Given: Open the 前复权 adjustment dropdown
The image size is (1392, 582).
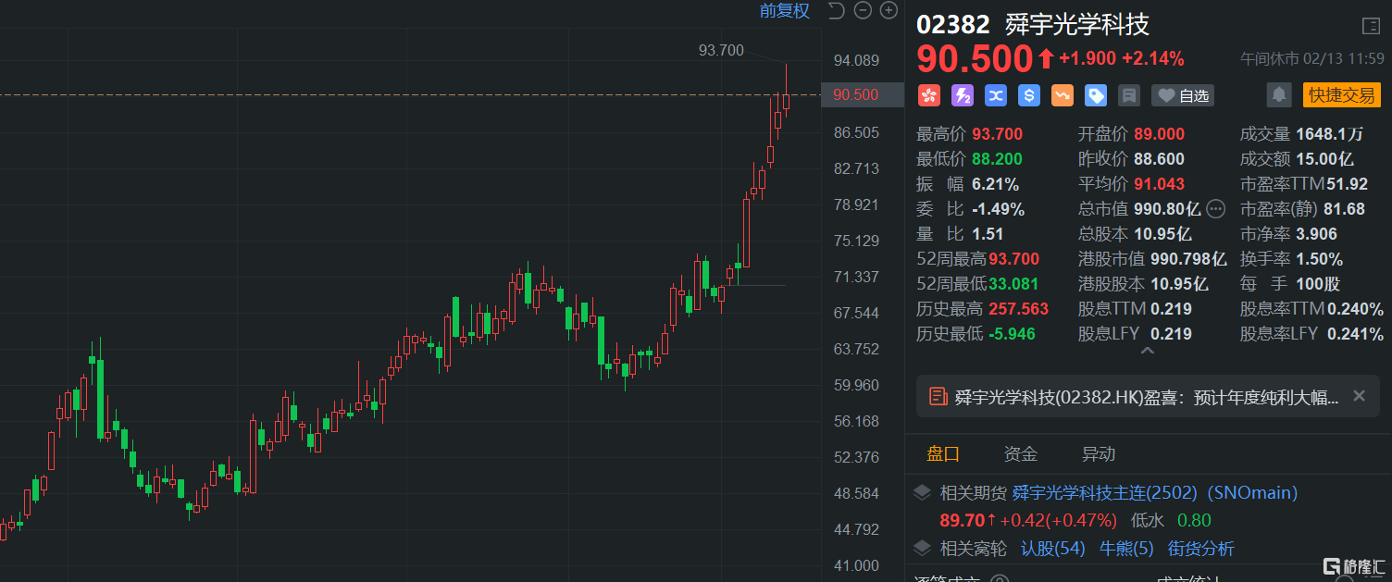Looking at the screenshot, I should (x=785, y=11).
